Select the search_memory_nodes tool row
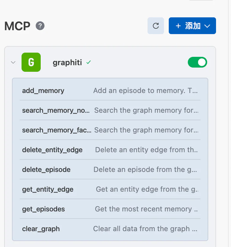The height and width of the screenshot is (247, 231). (x=56, y=110)
